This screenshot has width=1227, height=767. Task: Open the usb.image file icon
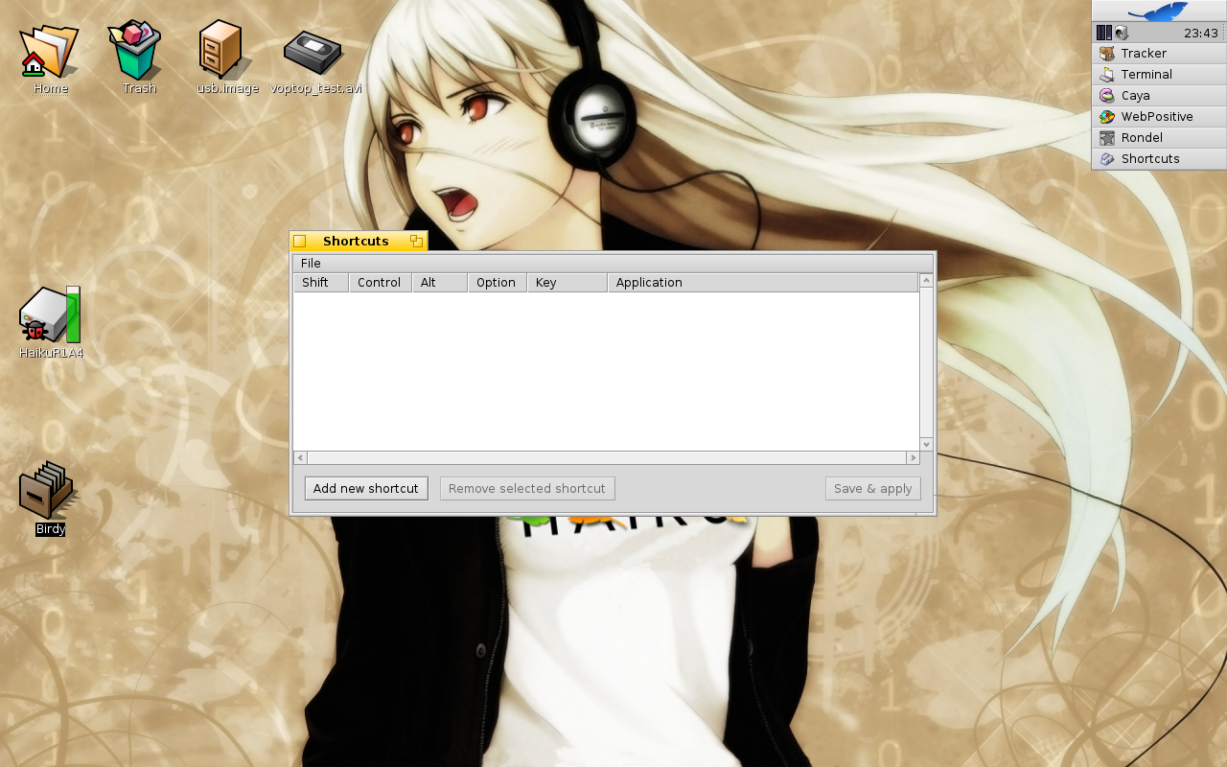click(222, 51)
